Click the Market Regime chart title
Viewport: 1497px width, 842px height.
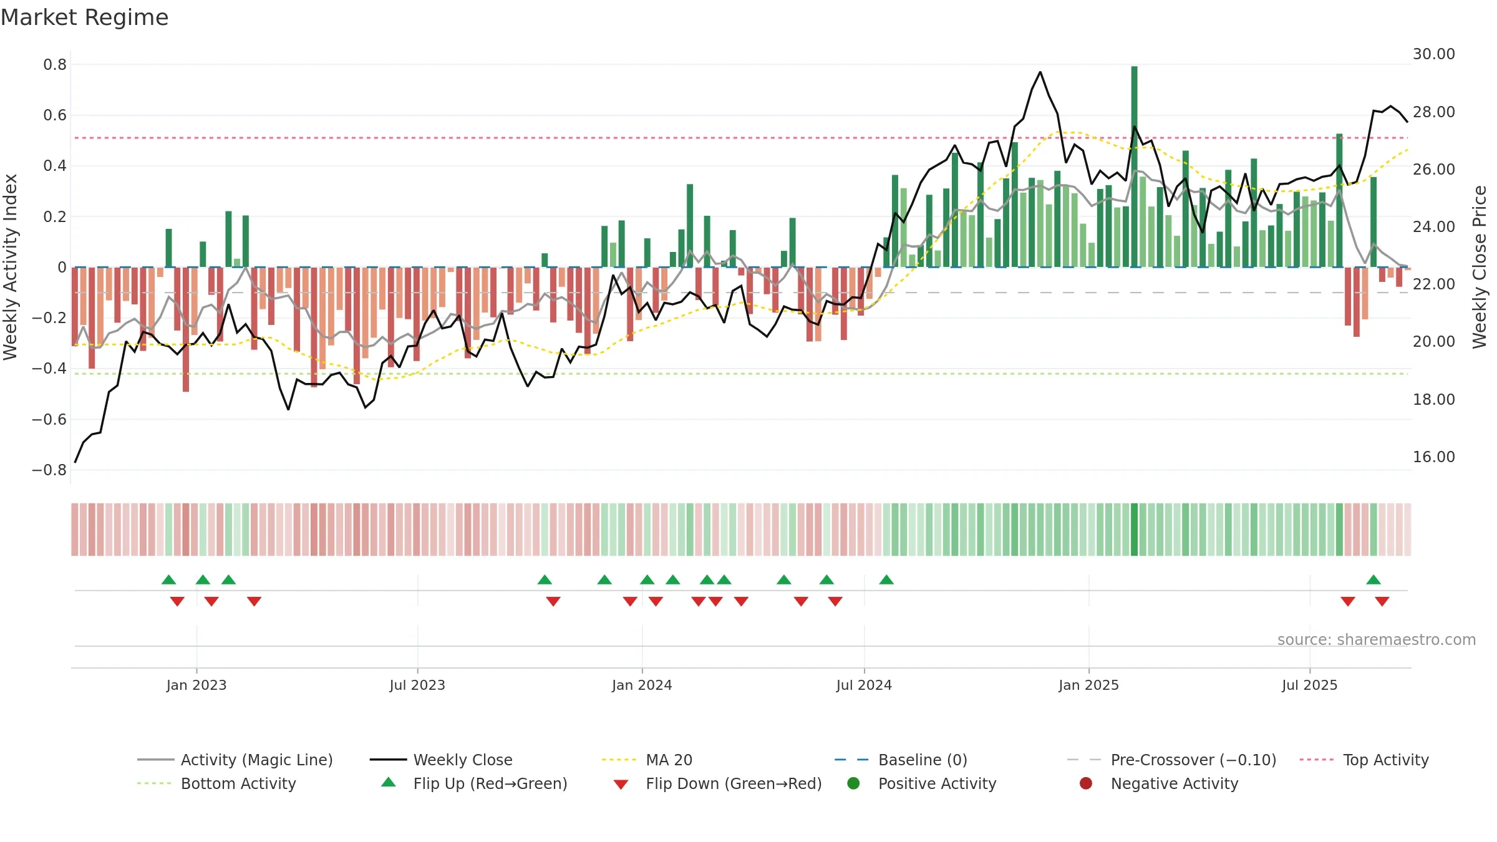(x=84, y=17)
